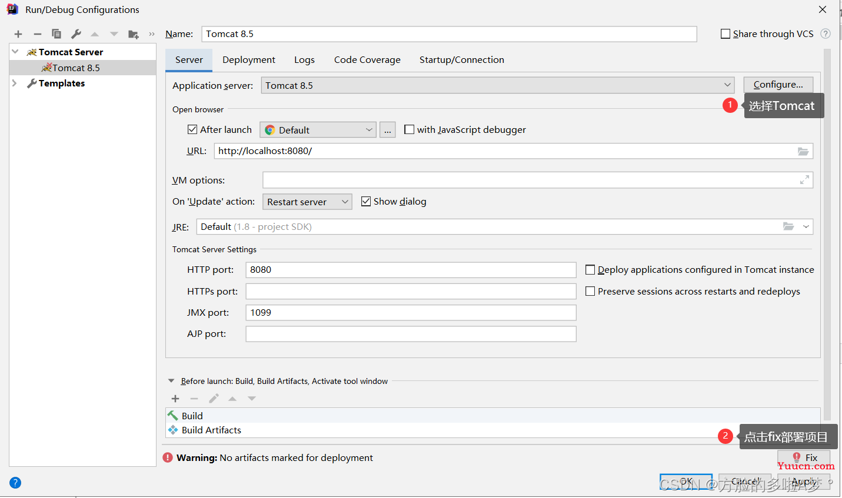The width and height of the screenshot is (842, 498).
Task: Move configuration down in the list toolbar
Action: tap(114, 34)
